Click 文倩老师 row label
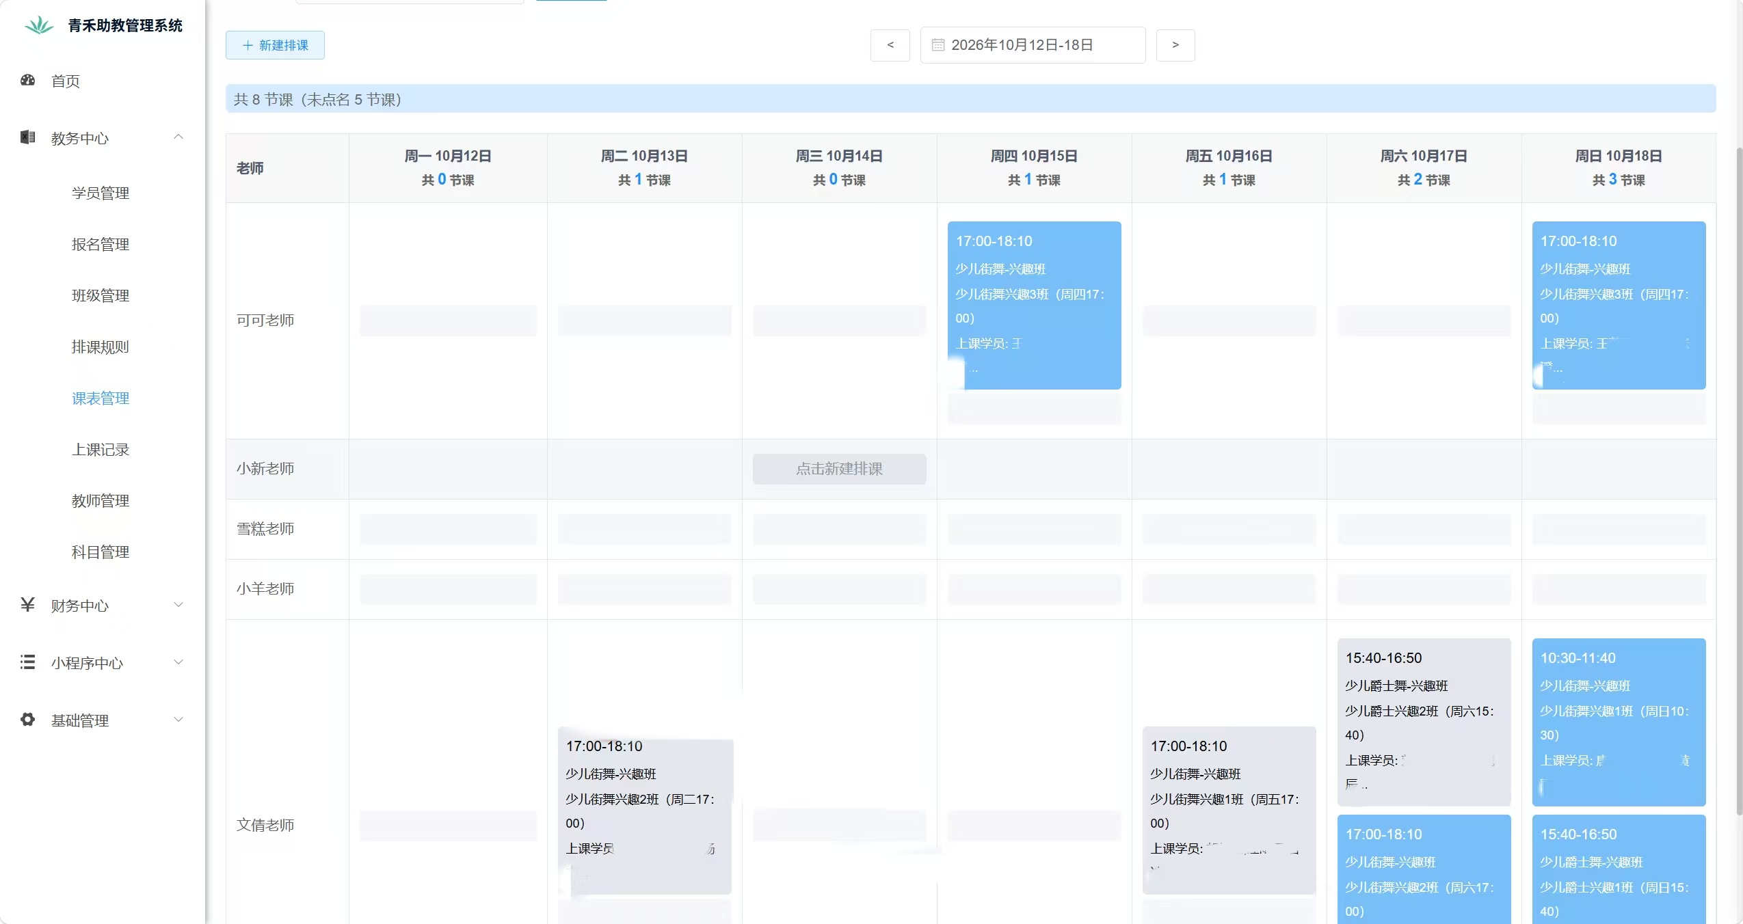The image size is (1743, 924). point(265,826)
